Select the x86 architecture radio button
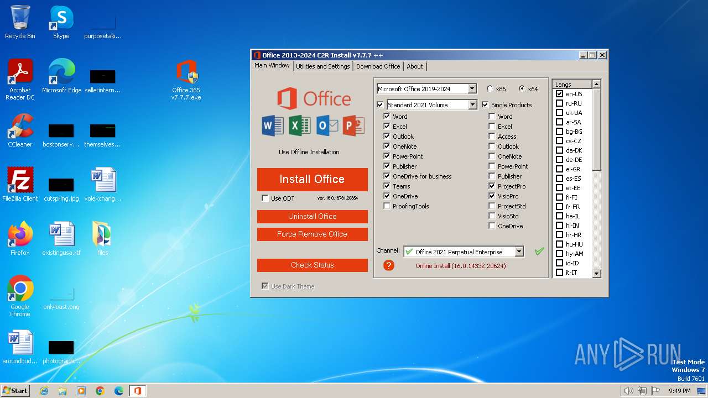The width and height of the screenshot is (708, 398). (x=490, y=89)
